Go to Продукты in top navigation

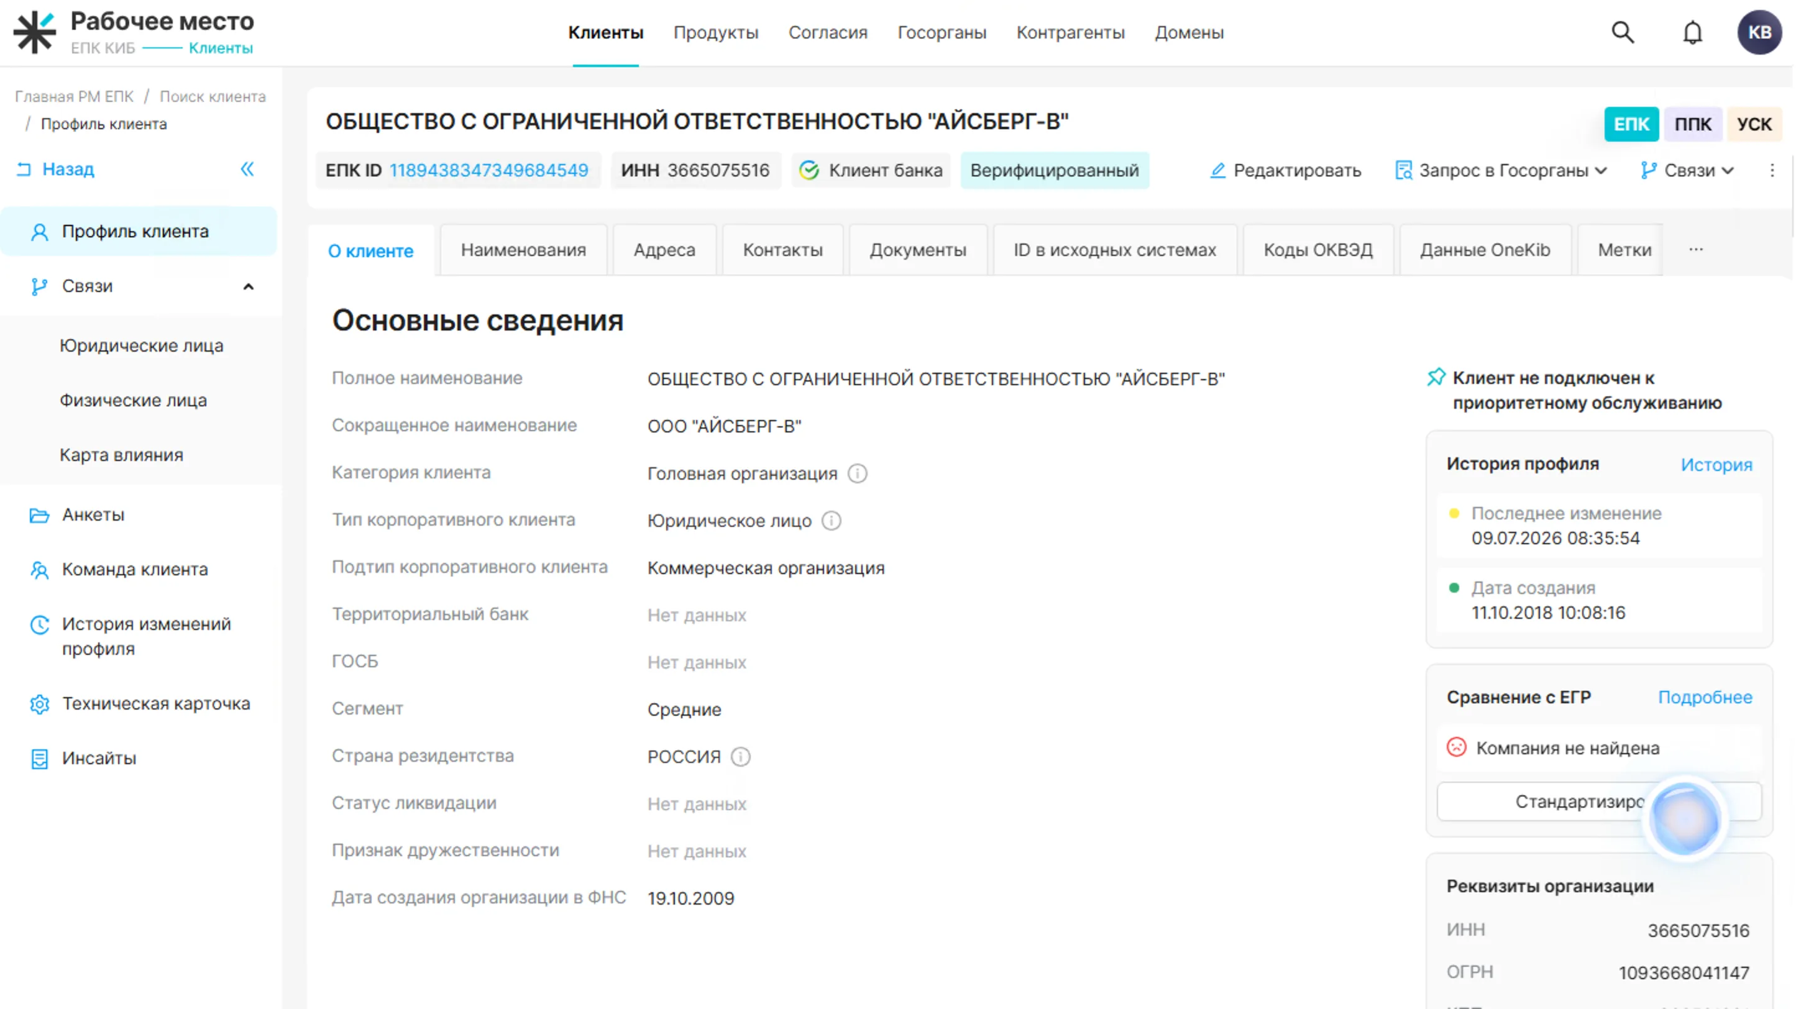(715, 33)
